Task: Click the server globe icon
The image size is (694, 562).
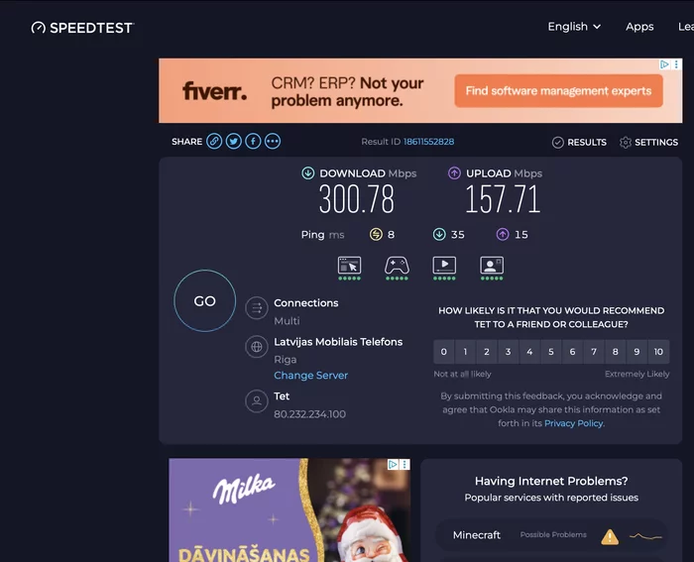Action: pyautogui.click(x=257, y=347)
